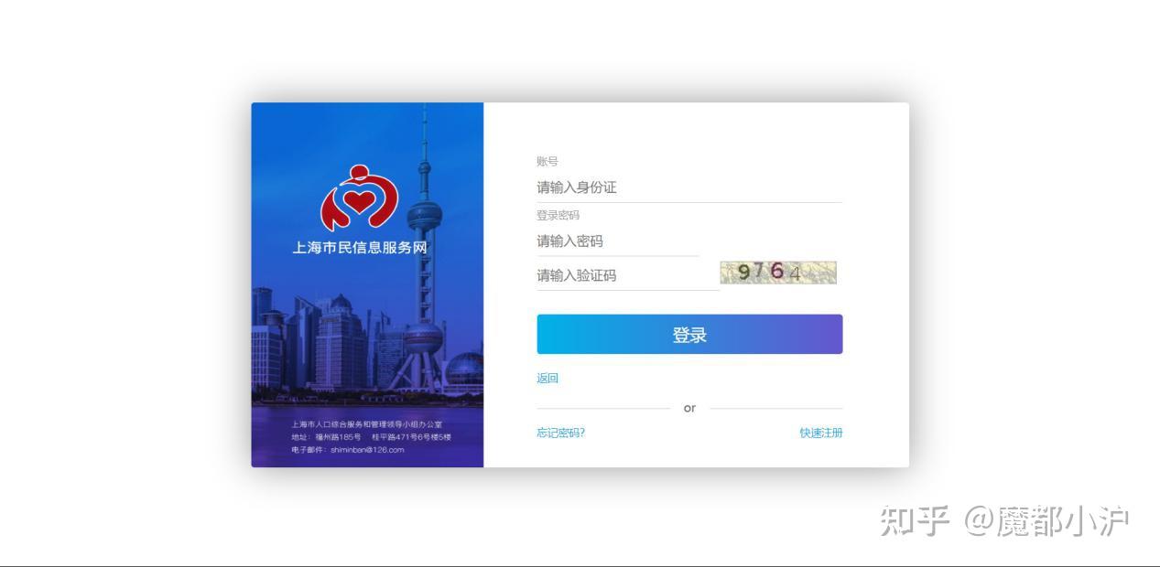Click the red heart-shaped site logo

pos(360,198)
